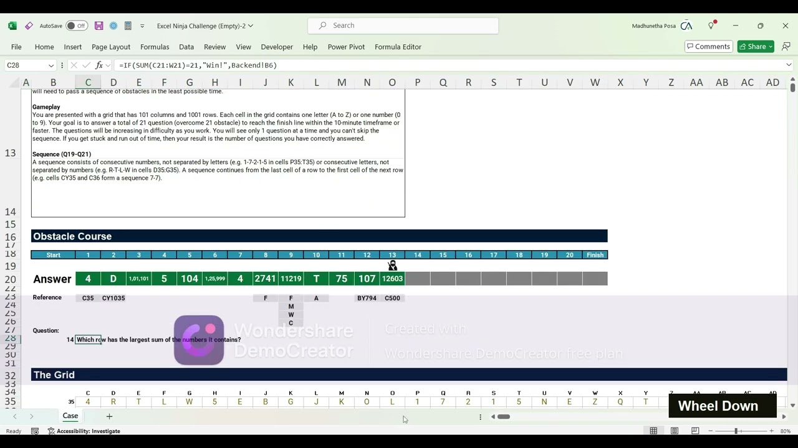This screenshot has height=448, width=798.
Task: Click the Cancel X formula bar icon
Action: (x=74, y=65)
